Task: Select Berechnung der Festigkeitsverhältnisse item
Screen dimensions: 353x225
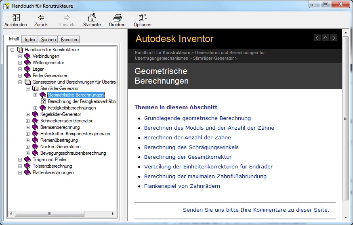Action: coord(82,101)
